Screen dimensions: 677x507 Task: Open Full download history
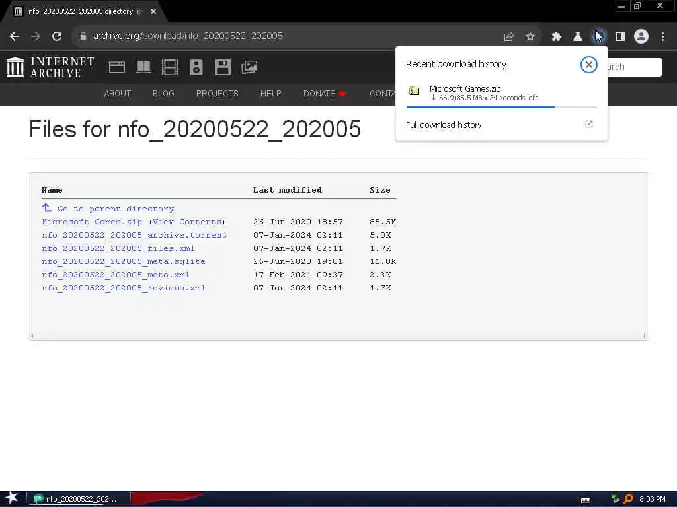[x=444, y=125]
